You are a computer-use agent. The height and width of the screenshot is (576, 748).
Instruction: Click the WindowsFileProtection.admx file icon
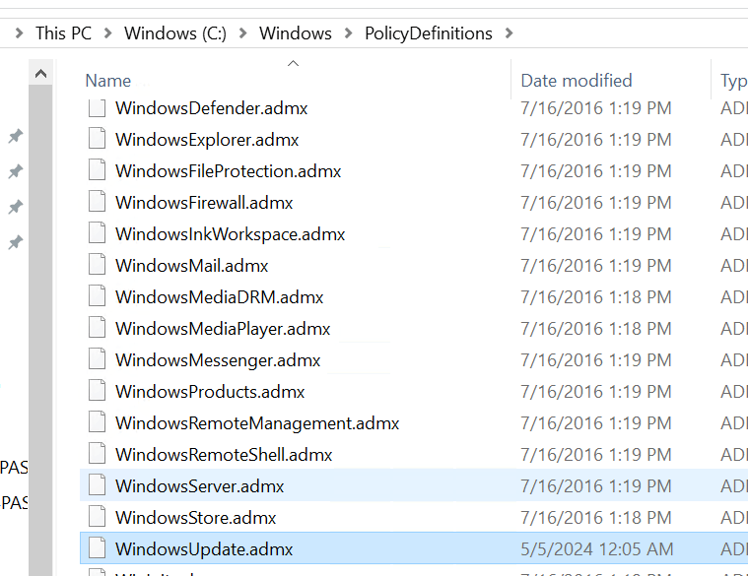pos(97,170)
